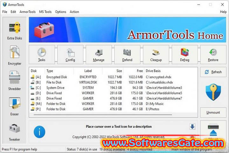Launch the Encrypter tool
The width and height of the screenshot is (229, 153).
point(15,55)
